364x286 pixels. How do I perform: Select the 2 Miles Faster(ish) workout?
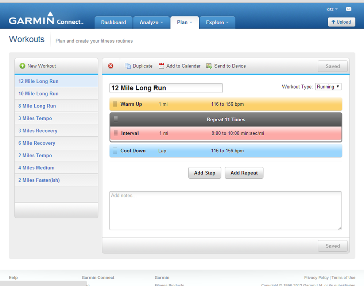click(x=56, y=180)
